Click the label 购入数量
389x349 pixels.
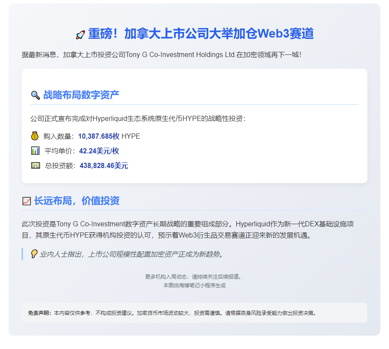point(57,136)
